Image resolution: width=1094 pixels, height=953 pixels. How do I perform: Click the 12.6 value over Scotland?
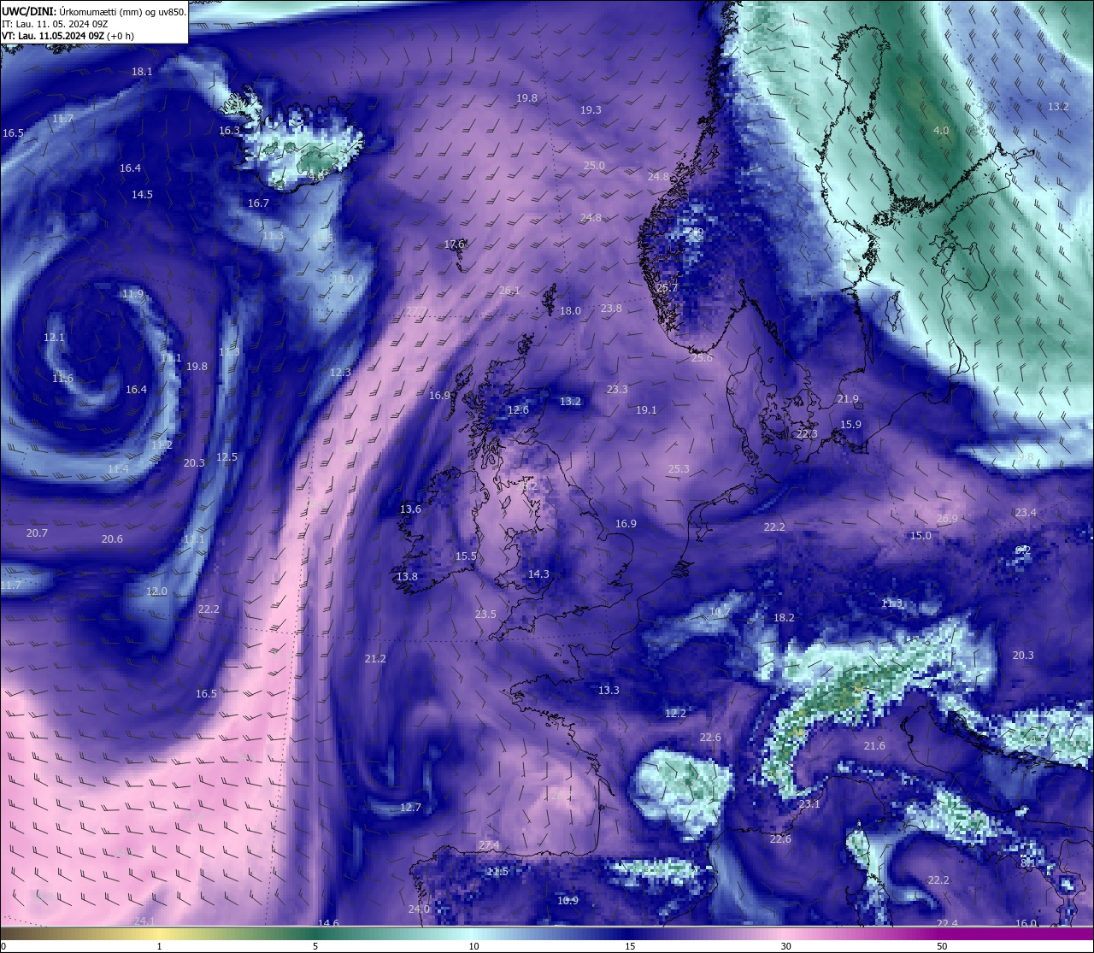pyautogui.click(x=518, y=410)
